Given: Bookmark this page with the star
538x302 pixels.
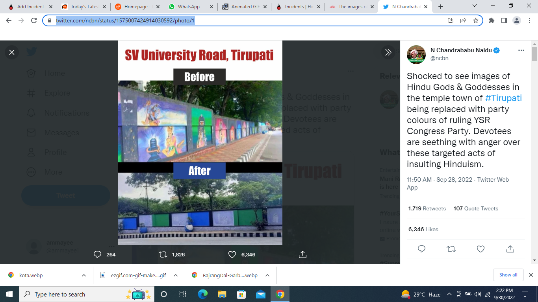Looking at the screenshot, I should (476, 20).
